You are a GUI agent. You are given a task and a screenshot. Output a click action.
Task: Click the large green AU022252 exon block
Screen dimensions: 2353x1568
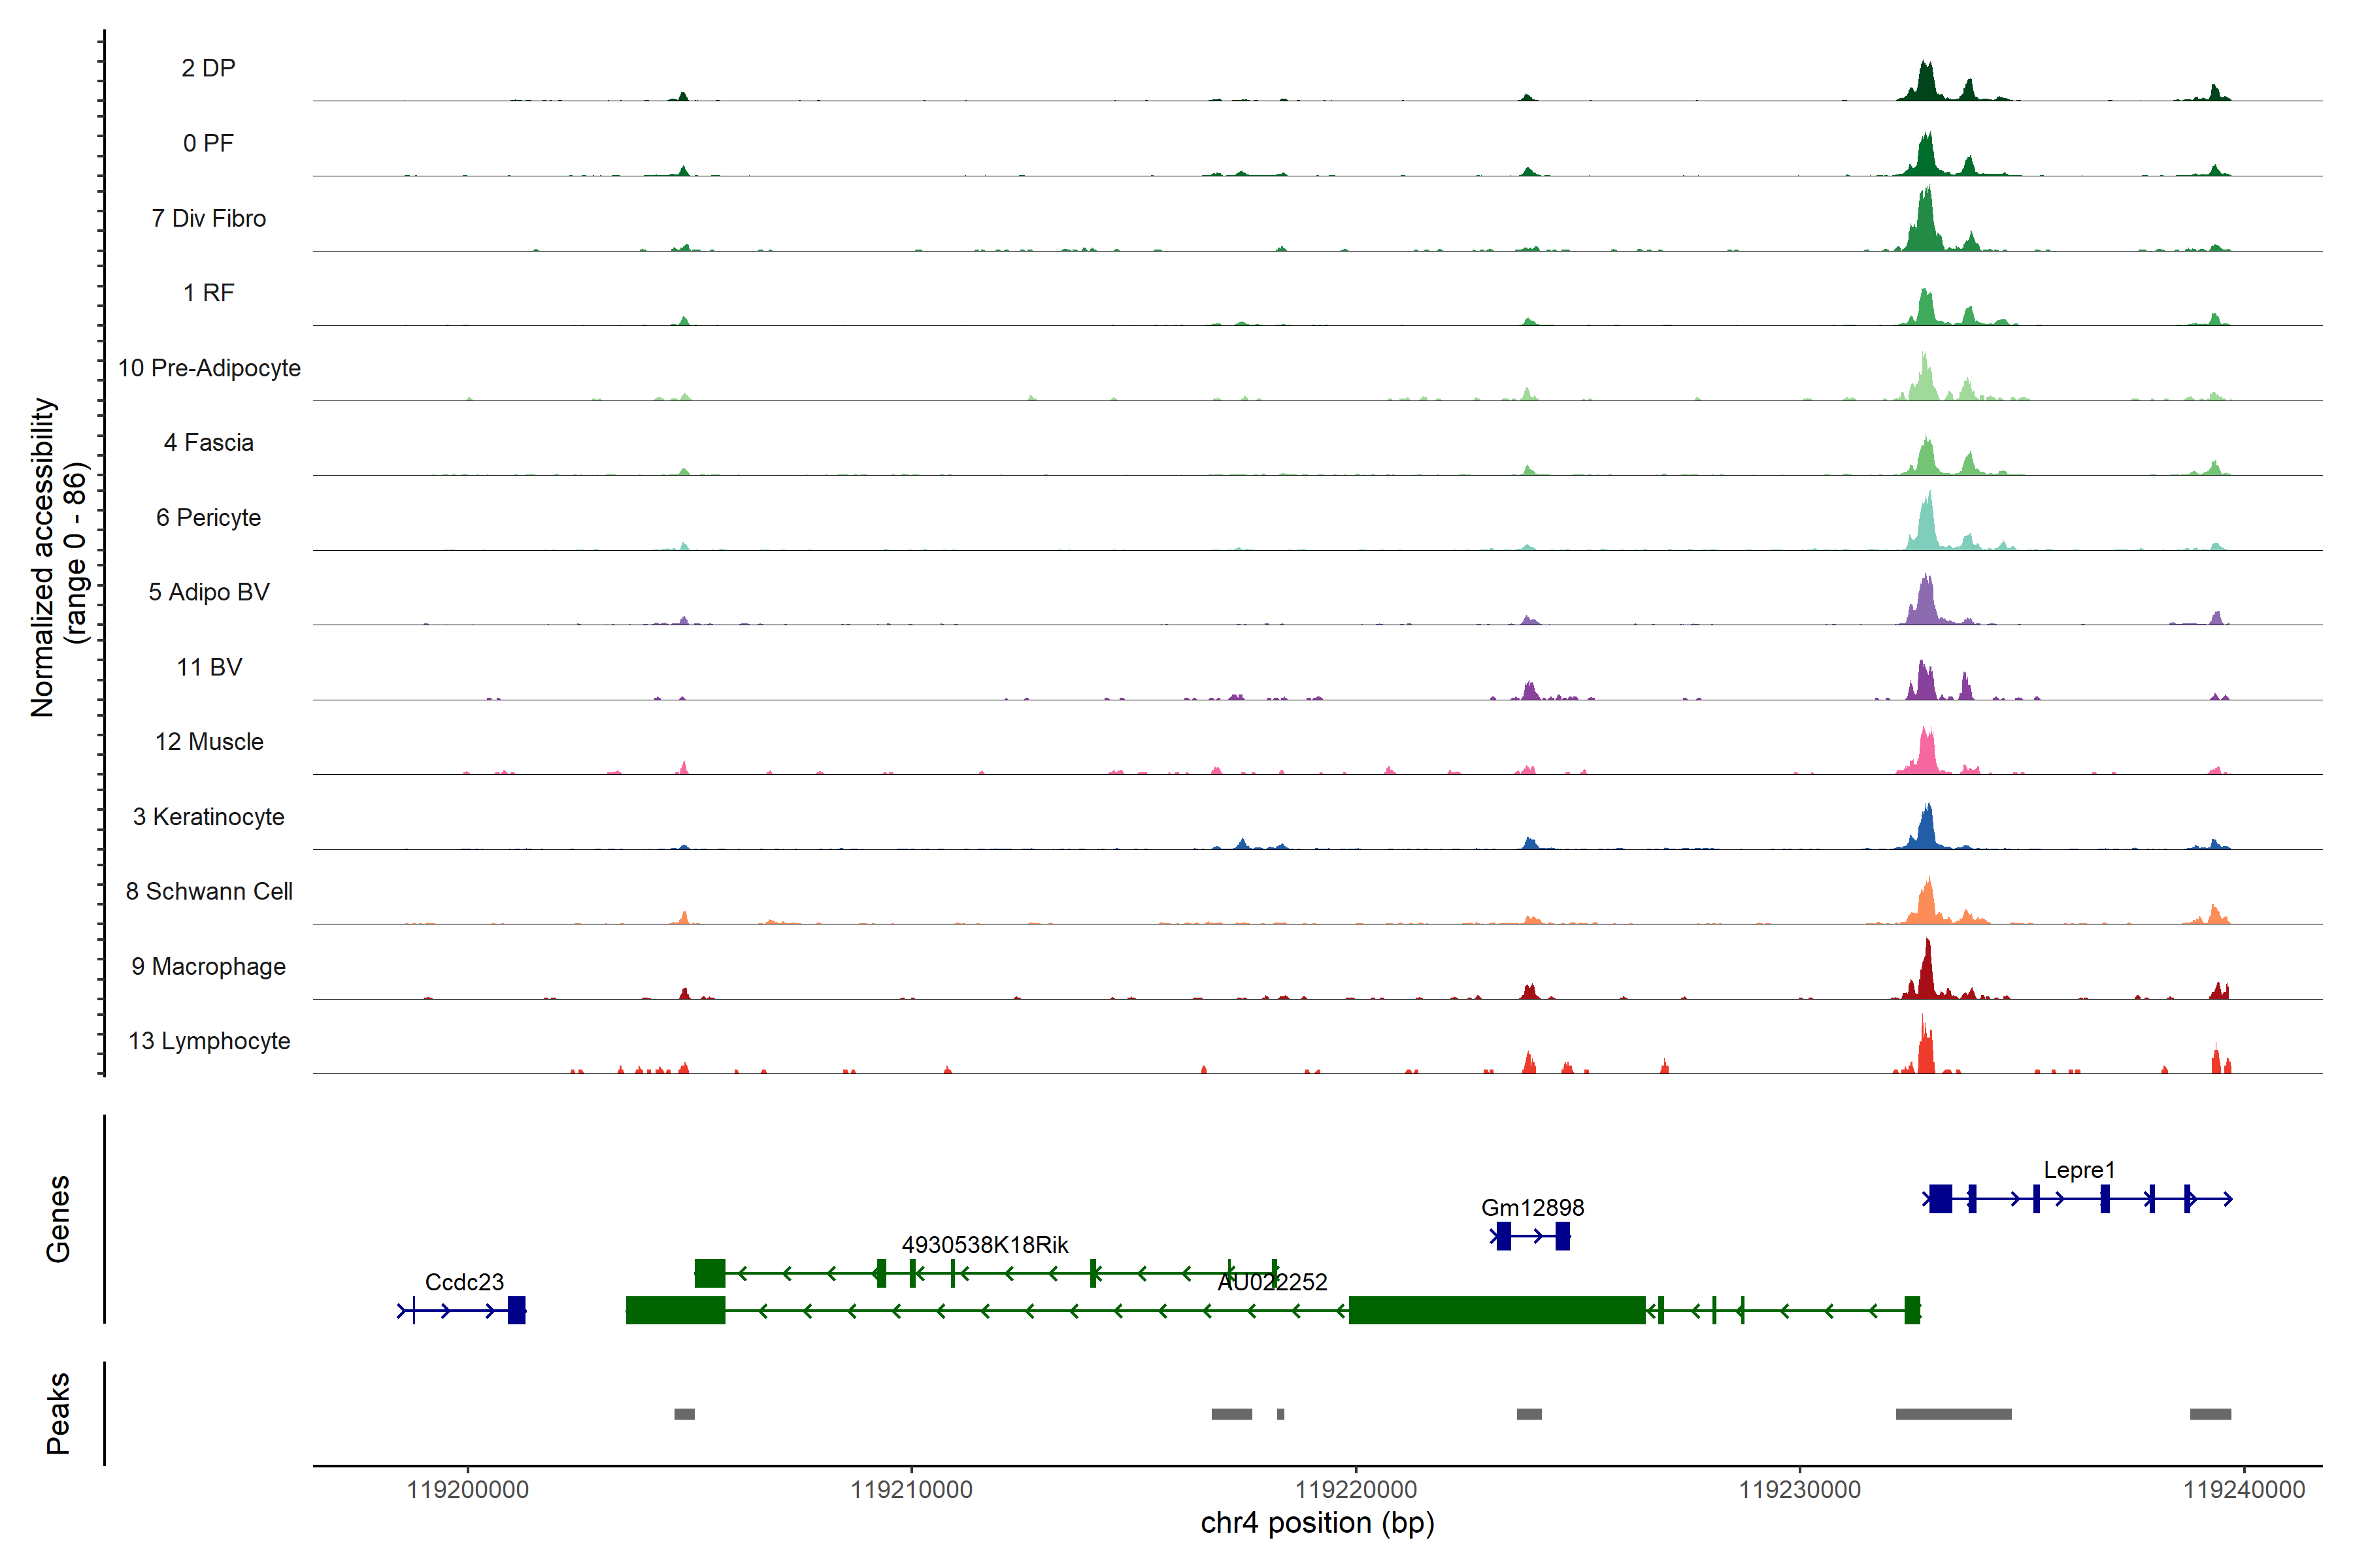[x=1497, y=1310]
